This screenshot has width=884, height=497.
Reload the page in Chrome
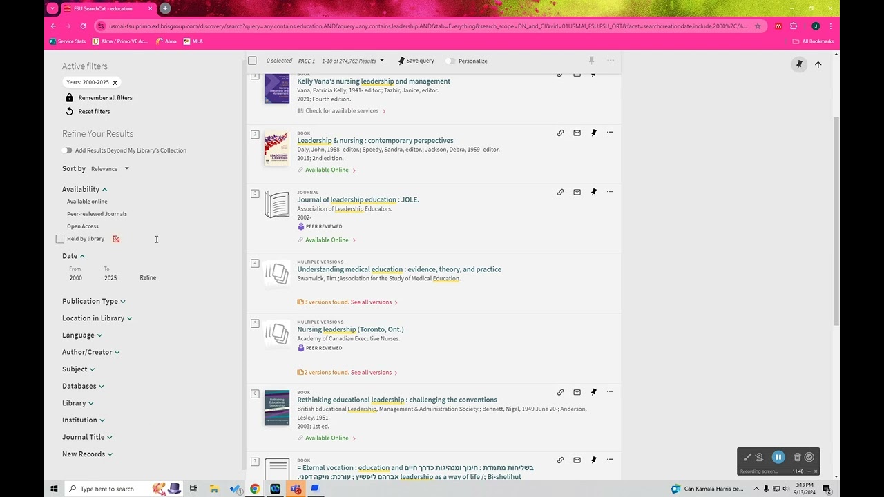click(83, 26)
